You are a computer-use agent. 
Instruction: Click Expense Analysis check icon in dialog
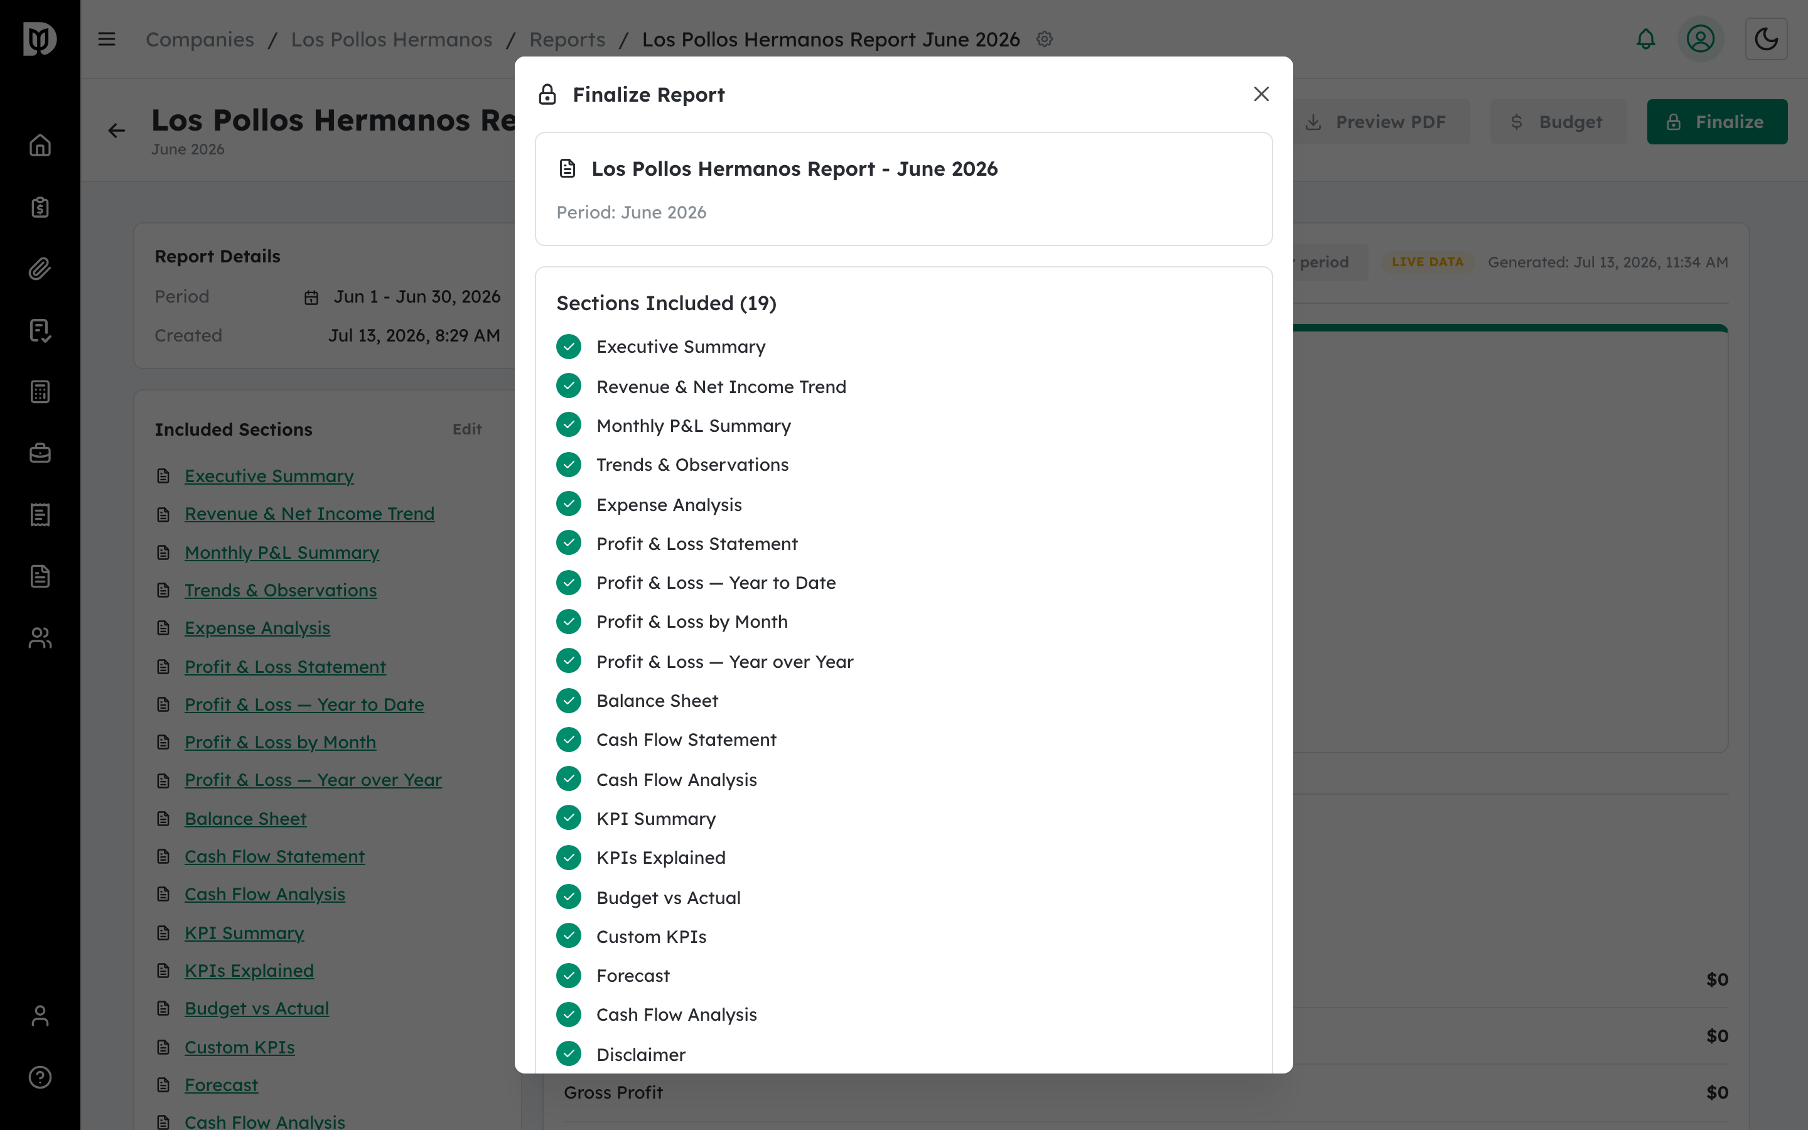click(569, 503)
